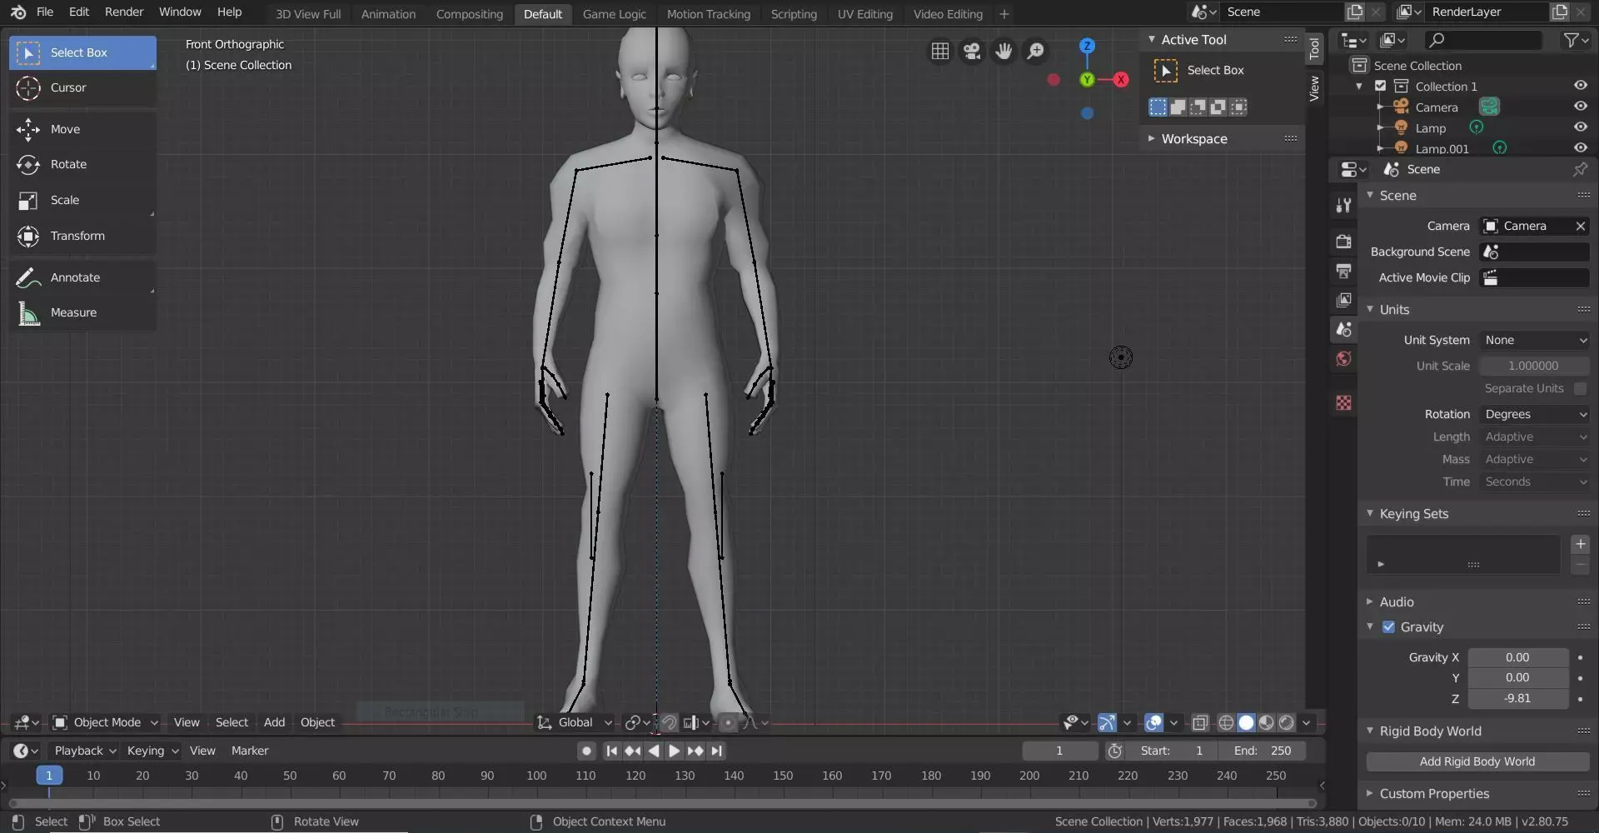Switch to camera view icon
1599x833 pixels.
972,52
